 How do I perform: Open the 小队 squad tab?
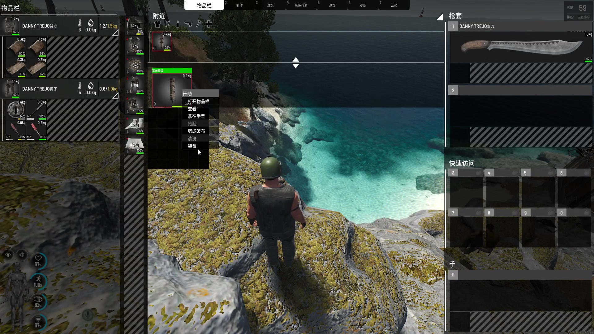click(x=363, y=5)
